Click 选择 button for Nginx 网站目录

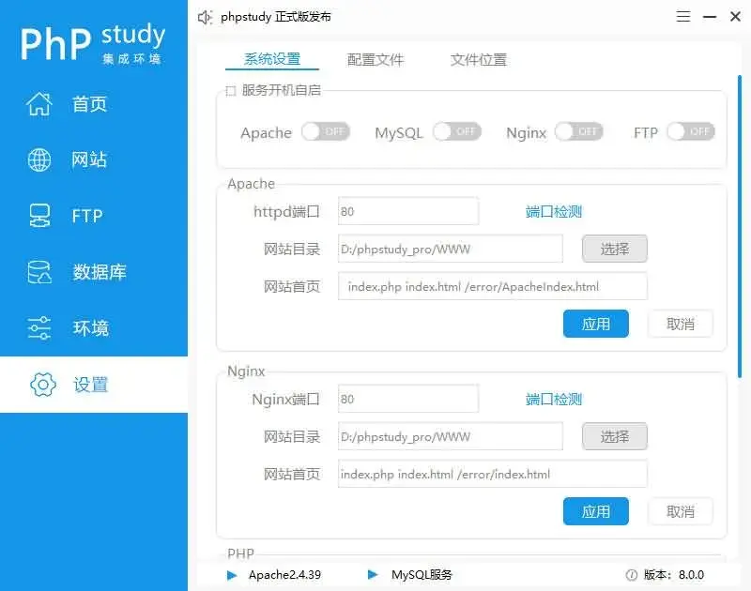click(615, 436)
